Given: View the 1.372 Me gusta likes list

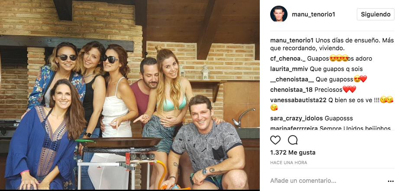Looking at the screenshot, I should (293, 152).
